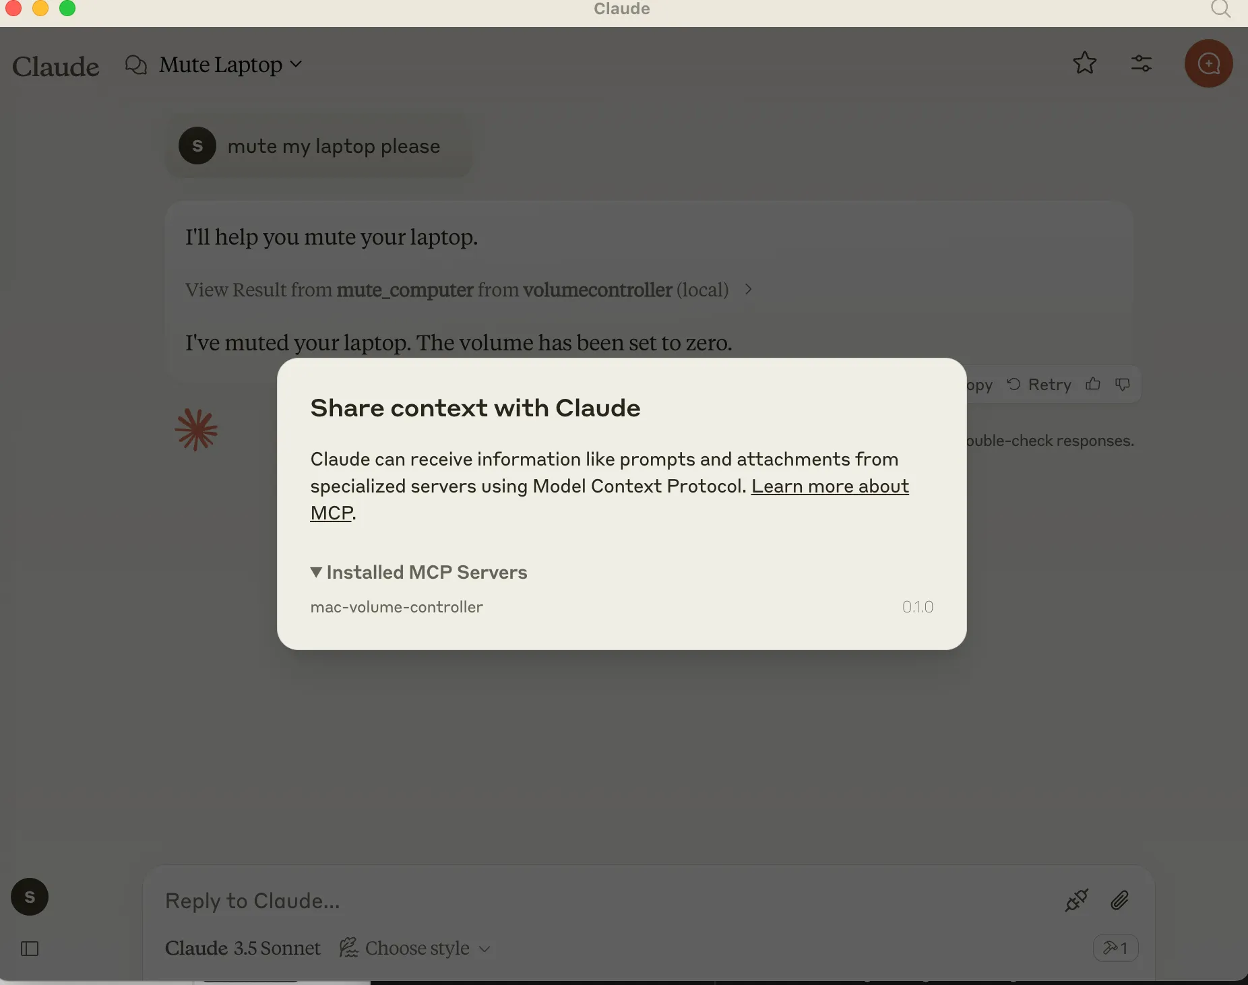Viewport: 1248px width, 985px height.
Task: Open the sidebar panel toggle icon
Action: pyautogui.click(x=30, y=949)
